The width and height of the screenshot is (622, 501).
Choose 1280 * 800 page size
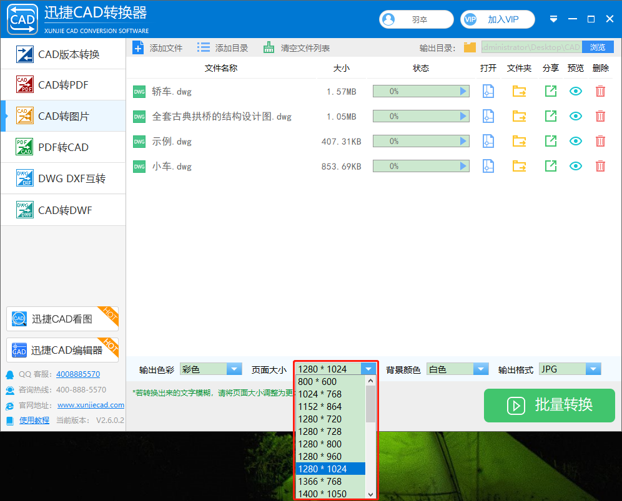330,444
